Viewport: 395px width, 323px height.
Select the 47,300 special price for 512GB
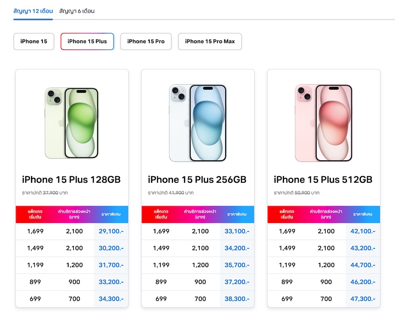coord(363,299)
